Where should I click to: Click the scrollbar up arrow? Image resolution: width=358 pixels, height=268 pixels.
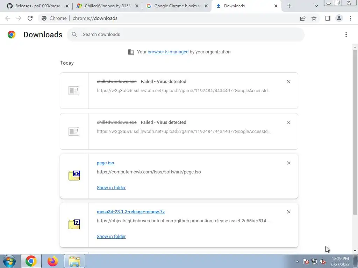point(355,47)
